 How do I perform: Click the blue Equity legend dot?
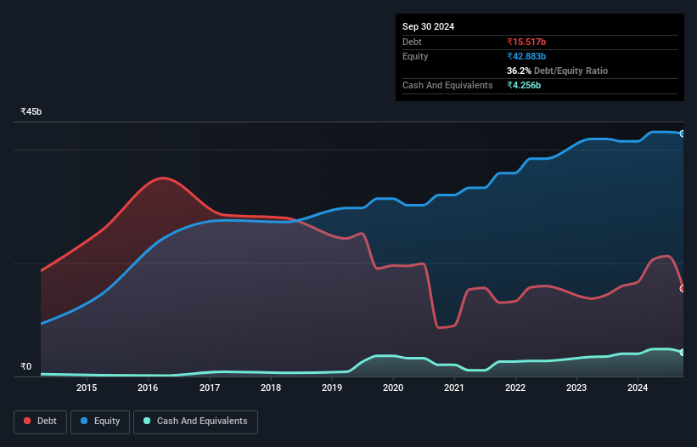(x=84, y=421)
